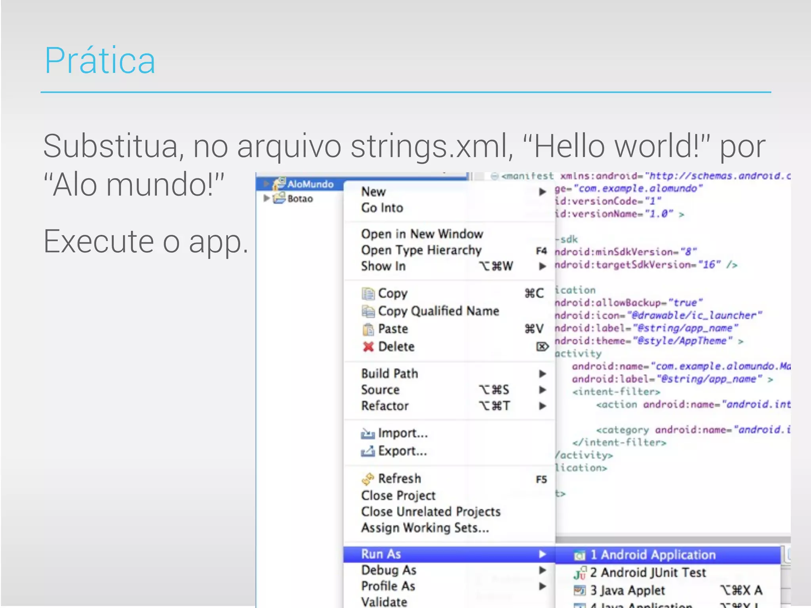Viewport: 811px width, 608px height.
Task: Click the Copy Qualified Name icon
Action: (368, 312)
